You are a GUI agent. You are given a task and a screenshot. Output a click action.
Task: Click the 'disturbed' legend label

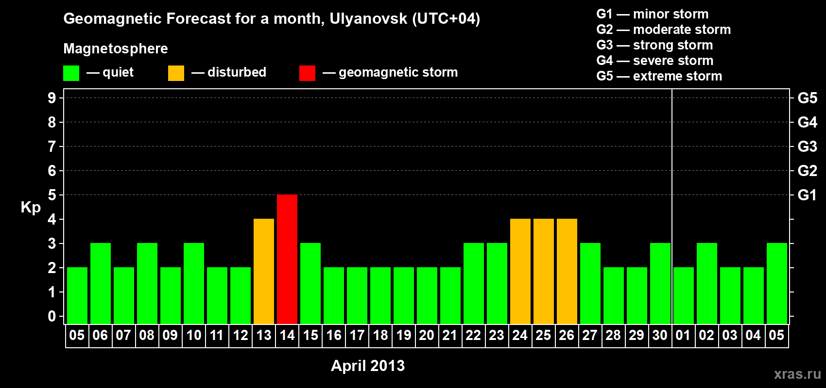click(x=237, y=72)
